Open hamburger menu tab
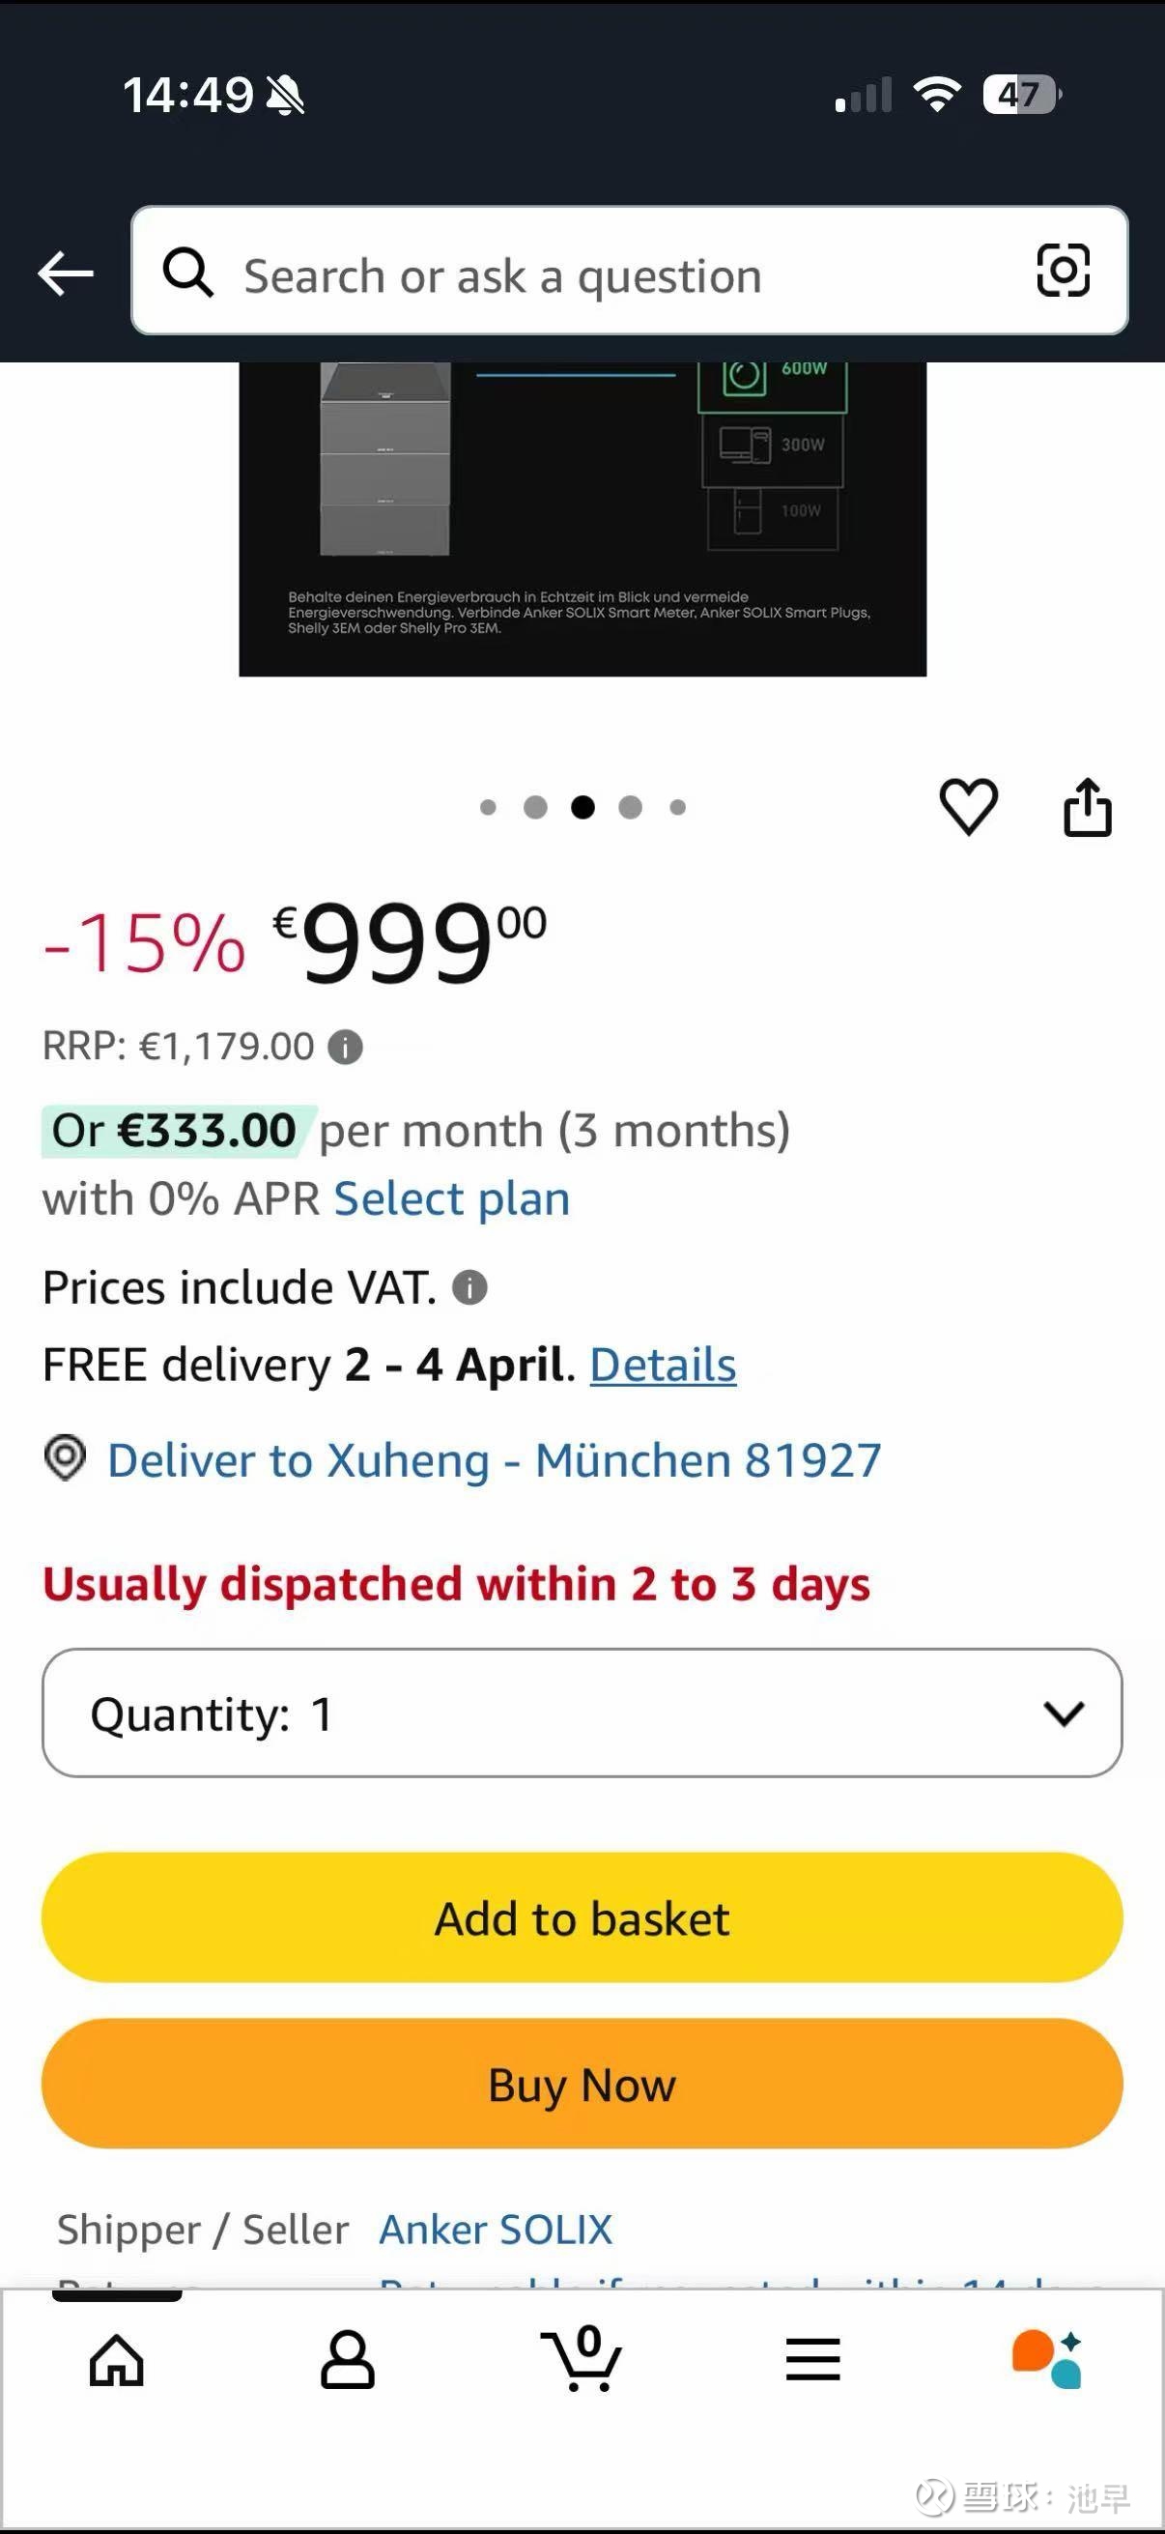Viewport: 1165px width, 2534px height. [813, 2360]
